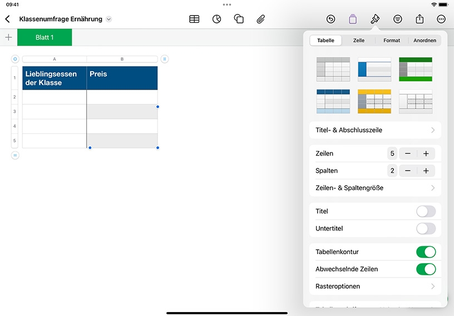Image resolution: width=454 pixels, height=316 pixels.
Task: Switch to the Anordnen tab
Action: pyautogui.click(x=425, y=40)
